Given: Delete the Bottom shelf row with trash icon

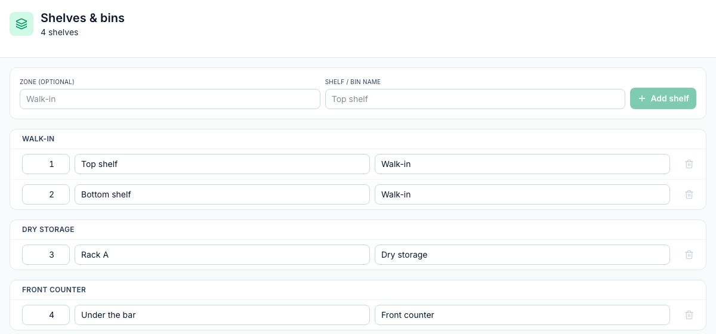Looking at the screenshot, I should [x=689, y=194].
